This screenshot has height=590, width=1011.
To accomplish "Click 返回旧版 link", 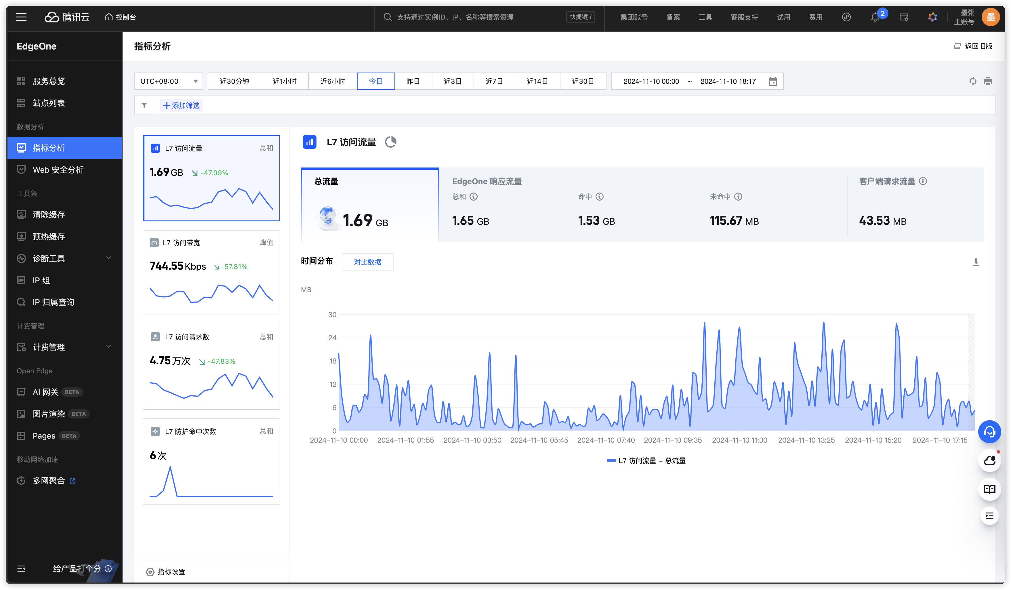I will pos(973,46).
